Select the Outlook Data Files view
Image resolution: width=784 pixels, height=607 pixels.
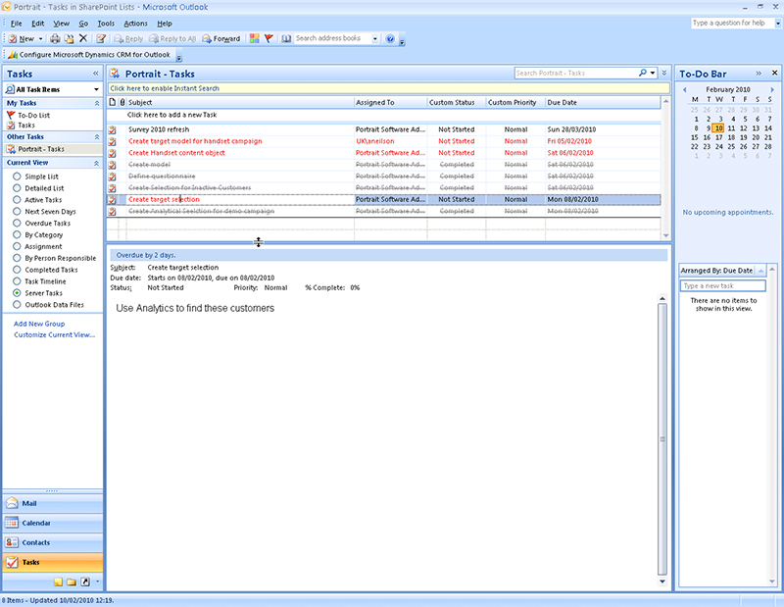pyautogui.click(x=48, y=305)
